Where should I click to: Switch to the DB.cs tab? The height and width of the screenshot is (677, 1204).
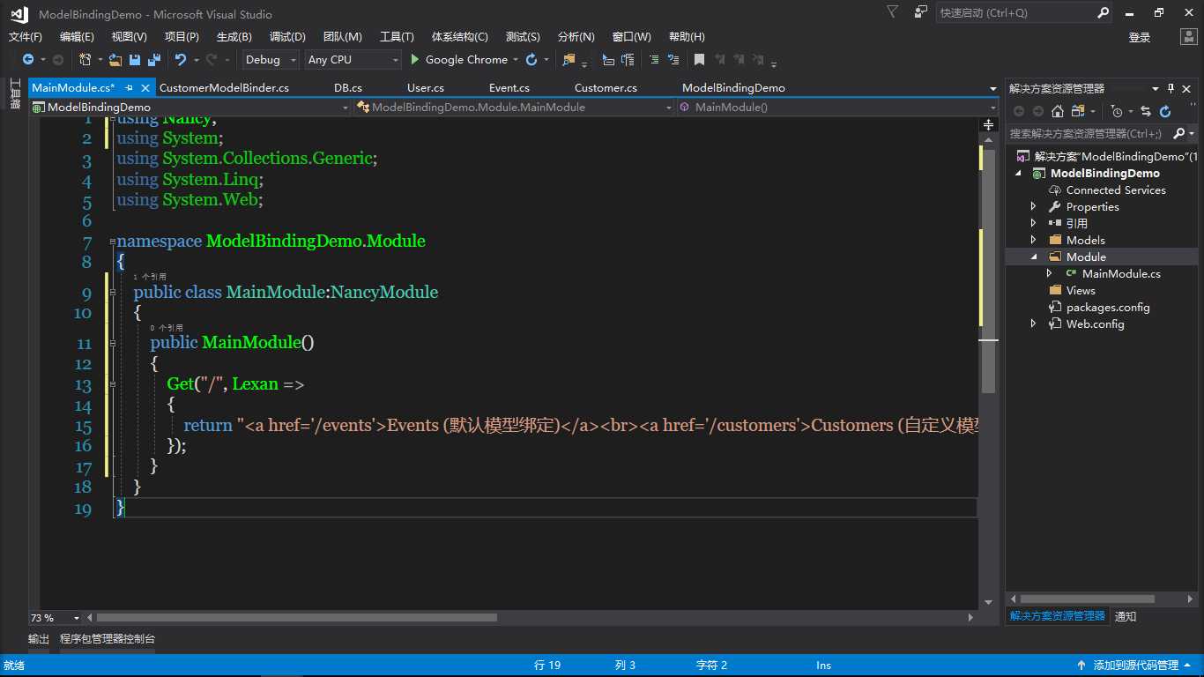click(348, 88)
